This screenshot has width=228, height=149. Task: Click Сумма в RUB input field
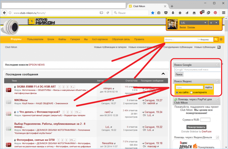205,120
